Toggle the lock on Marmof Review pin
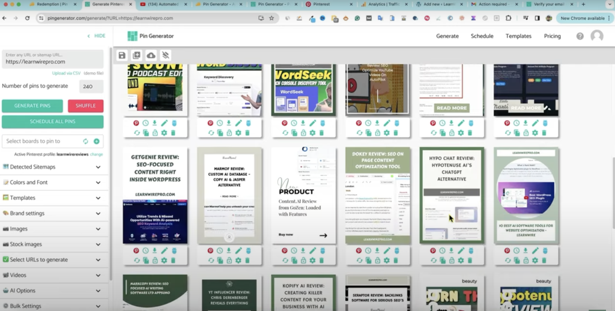The width and height of the screenshot is (615, 311). pyautogui.click(x=229, y=261)
